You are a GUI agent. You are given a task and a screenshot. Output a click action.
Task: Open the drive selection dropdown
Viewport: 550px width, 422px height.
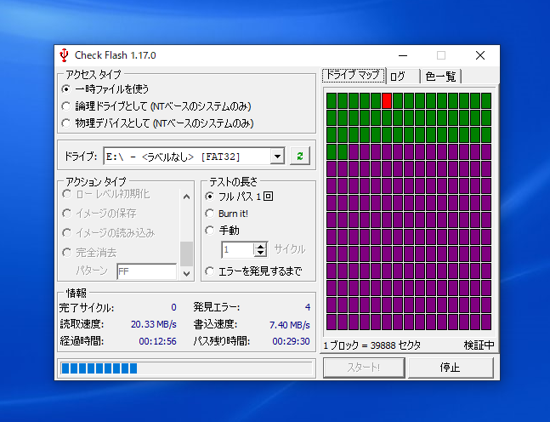click(x=277, y=157)
